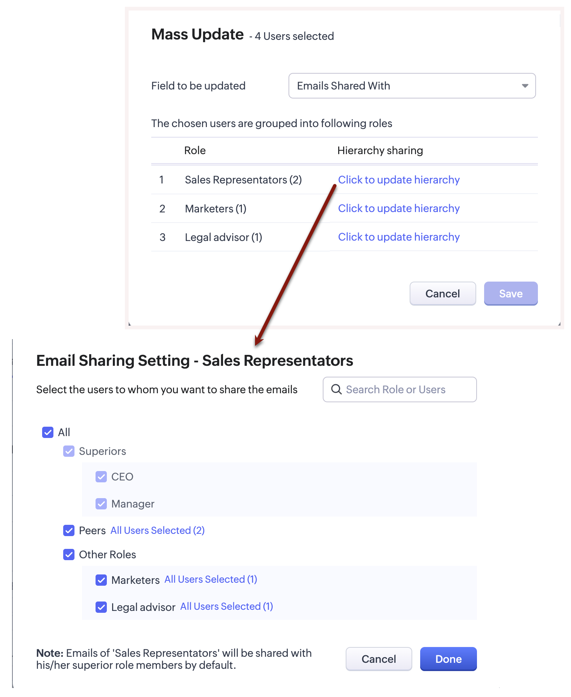Toggle the Manager checkbox

tap(101, 504)
